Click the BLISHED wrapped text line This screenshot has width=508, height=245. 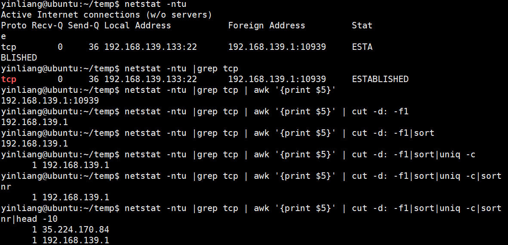[x=19, y=58]
